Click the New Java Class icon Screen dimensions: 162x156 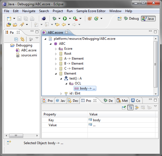coord(96,18)
